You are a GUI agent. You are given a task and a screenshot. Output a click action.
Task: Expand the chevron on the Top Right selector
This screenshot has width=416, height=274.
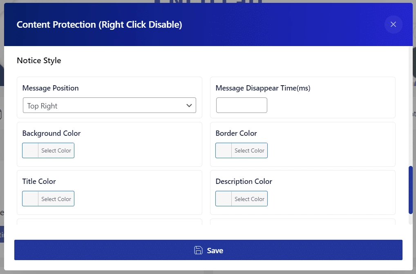(x=189, y=105)
